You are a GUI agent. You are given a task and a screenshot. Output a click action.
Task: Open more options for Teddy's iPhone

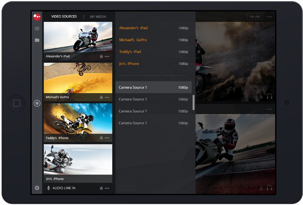click(x=107, y=138)
